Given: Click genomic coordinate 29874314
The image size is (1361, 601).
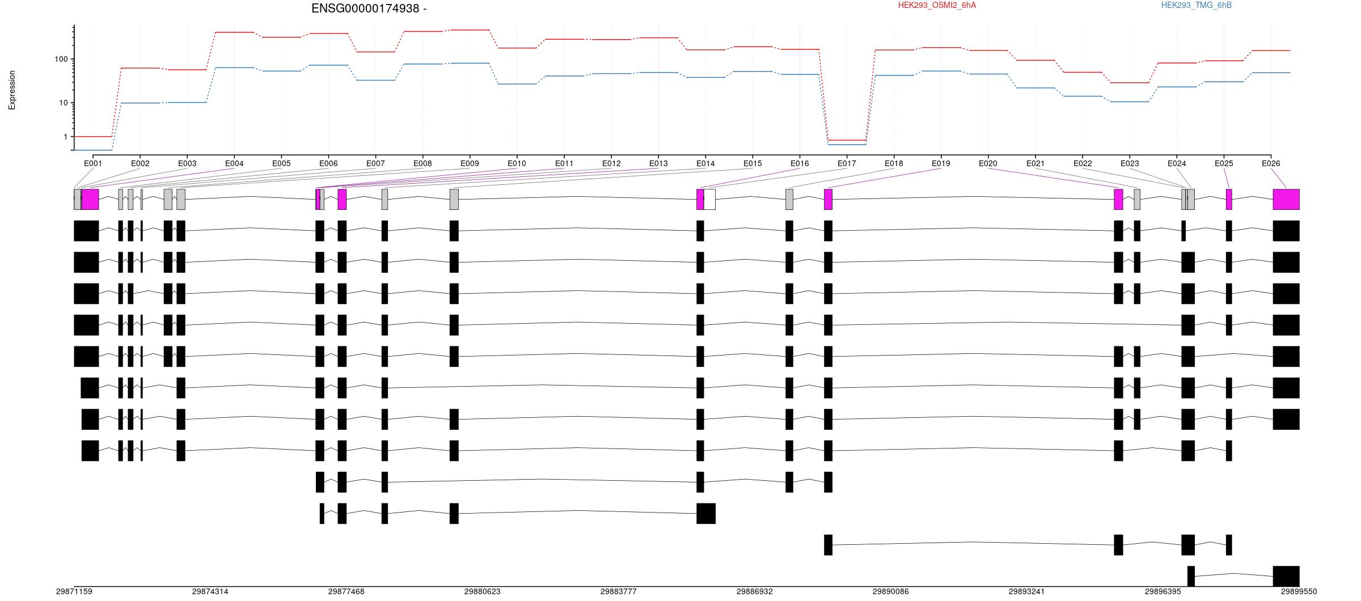Looking at the screenshot, I should [x=210, y=591].
